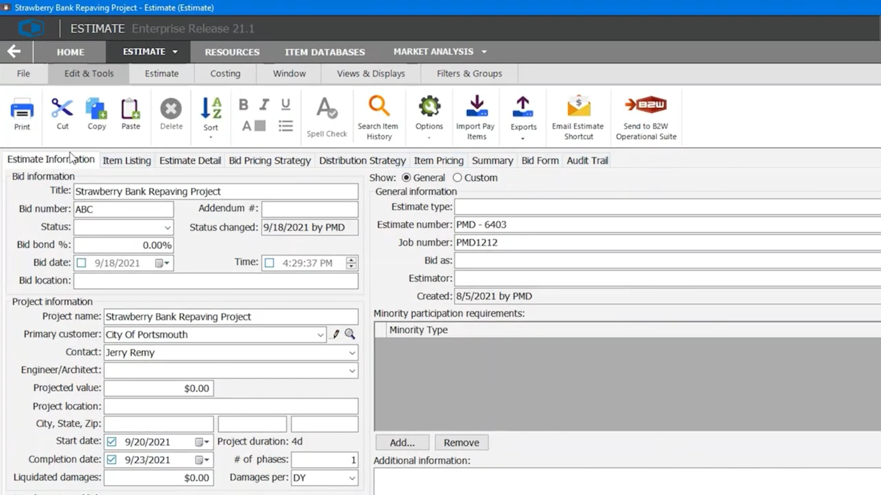881x495 pixels.
Task: Select the Copy toolbar icon
Action: [96, 114]
